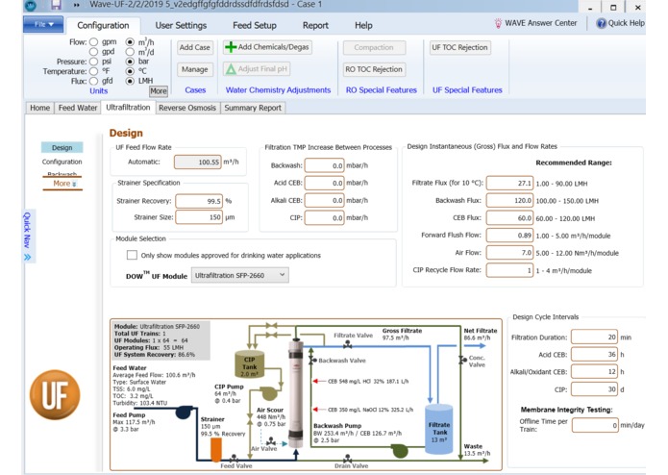Click Backwash TMP increase field
Viewport: 668px width, 475px height.
[324, 165]
